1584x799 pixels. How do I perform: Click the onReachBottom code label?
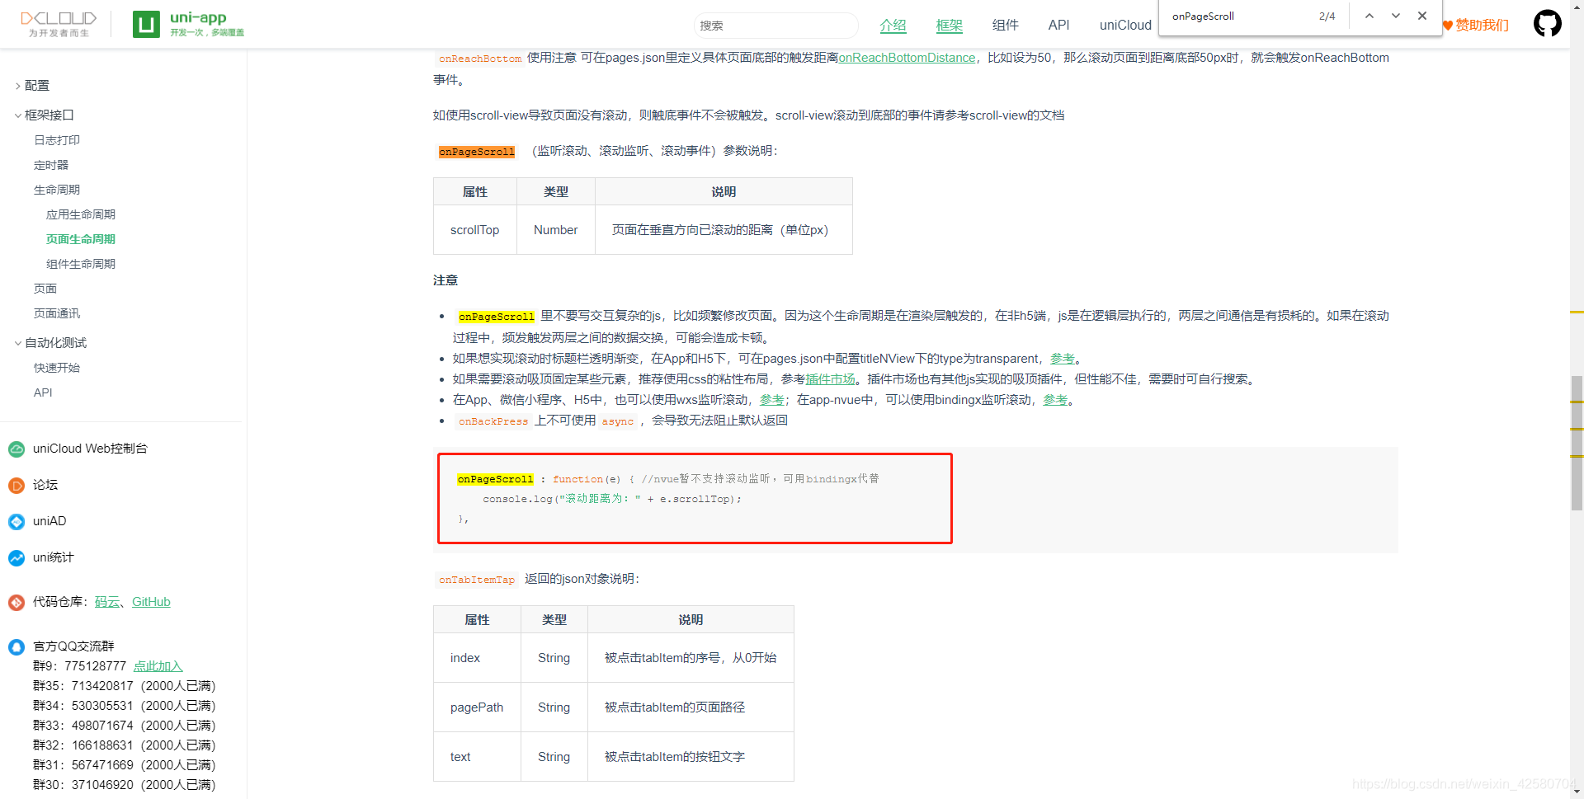(480, 59)
